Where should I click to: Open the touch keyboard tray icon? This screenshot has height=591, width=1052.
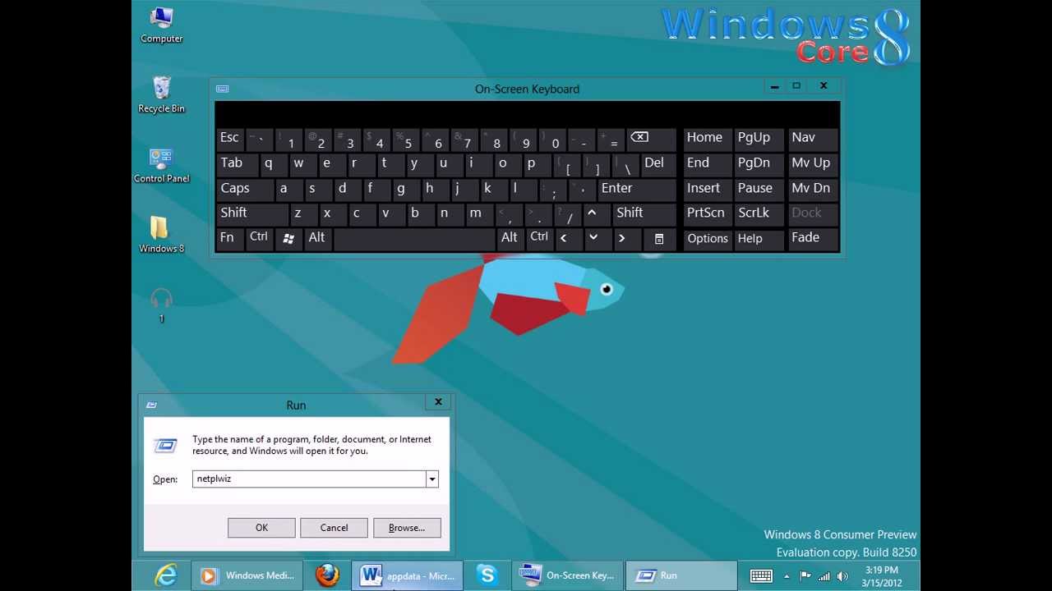click(760, 576)
